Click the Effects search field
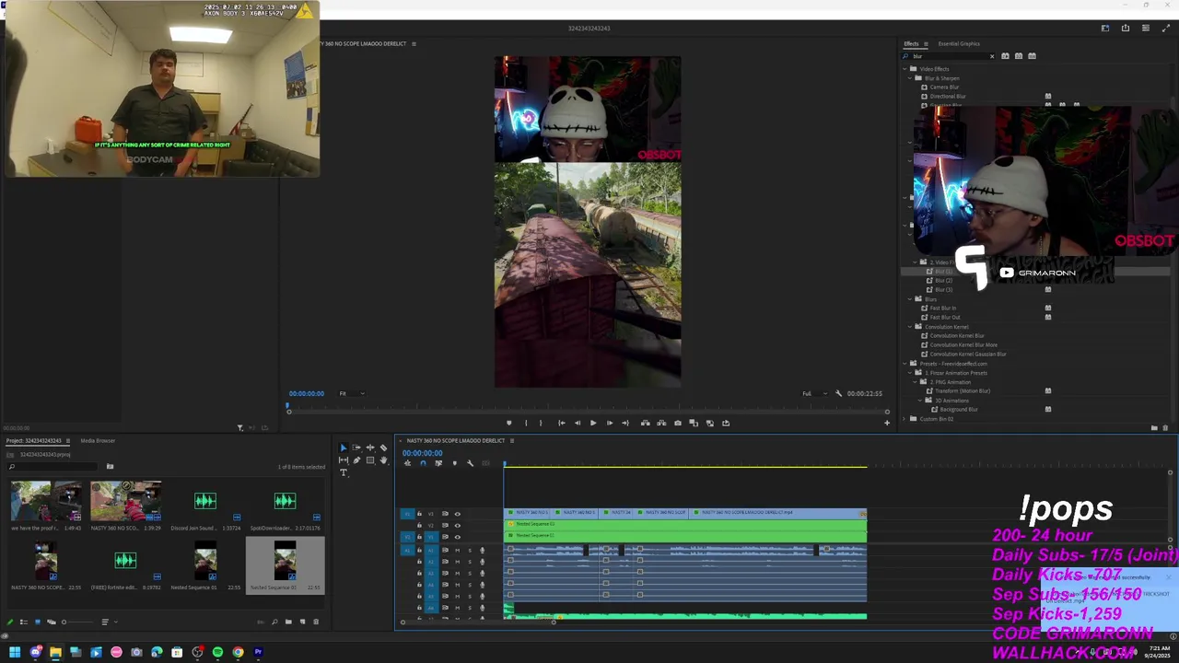 click(948, 56)
